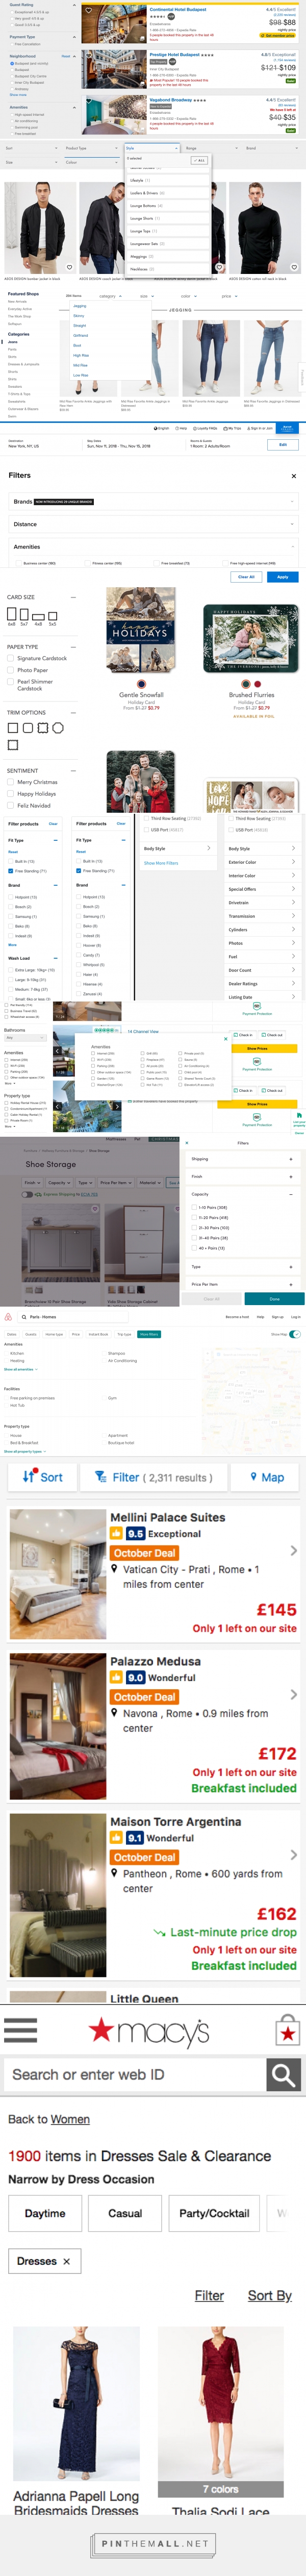
Task: Select the 6x8 card size icon
Action: tap(12, 613)
